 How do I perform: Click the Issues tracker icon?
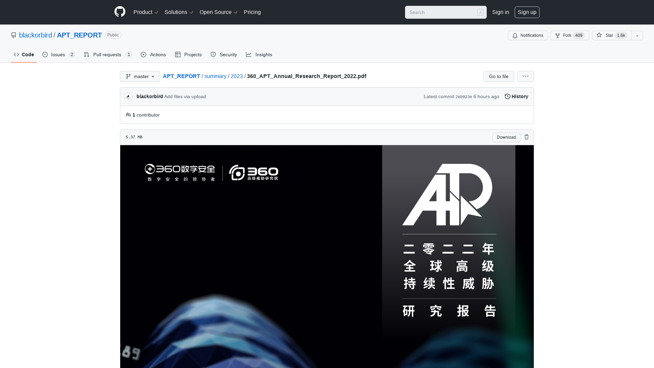pos(45,55)
